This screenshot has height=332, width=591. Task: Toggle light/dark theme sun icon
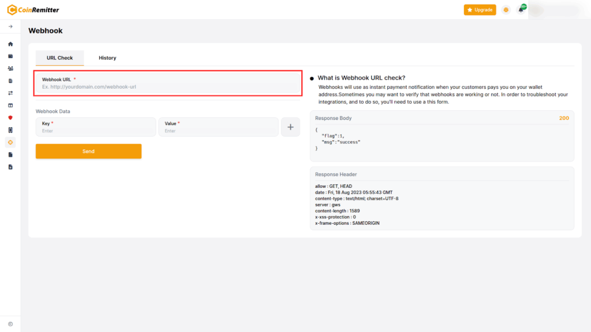point(506,10)
